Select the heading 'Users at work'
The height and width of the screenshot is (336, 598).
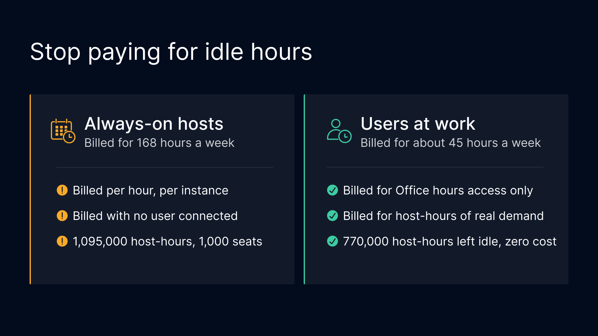(x=418, y=124)
